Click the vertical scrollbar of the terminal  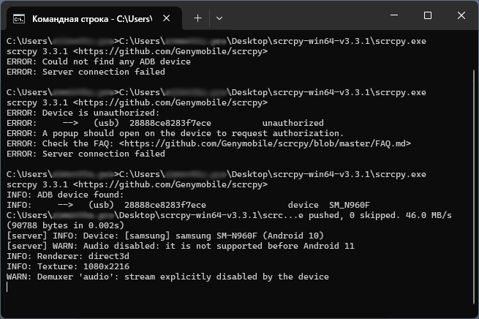click(x=474, y=187)
